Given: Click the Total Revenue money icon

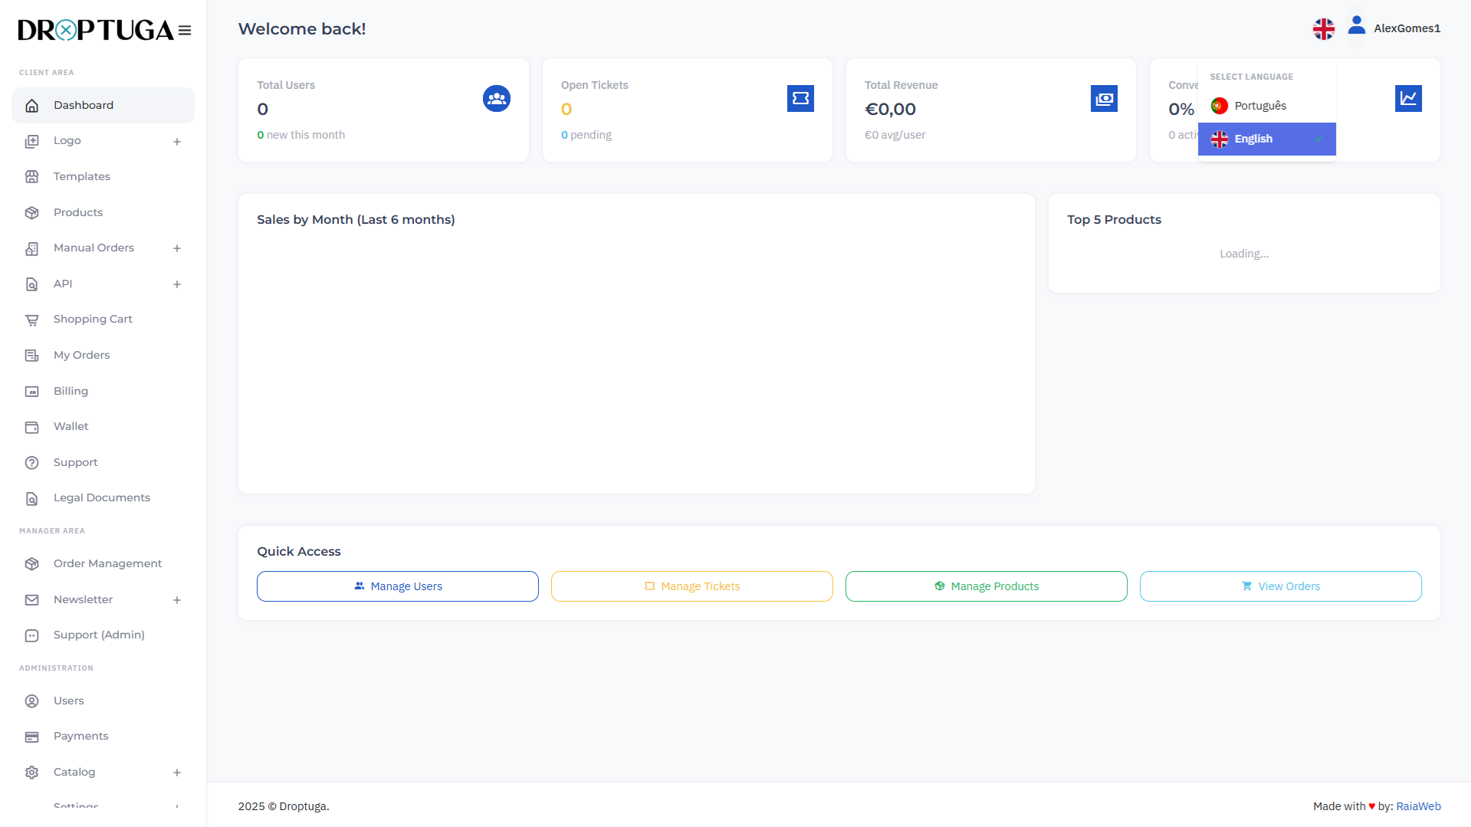Looking at the screenshot, I should (1104, 98).
